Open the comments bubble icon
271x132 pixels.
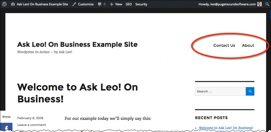(x=100, y=4)
